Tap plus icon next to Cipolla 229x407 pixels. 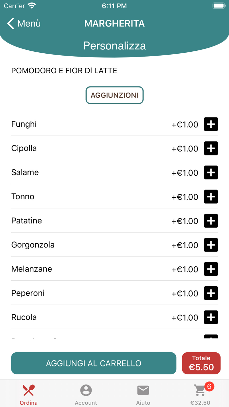coord(211,149)
